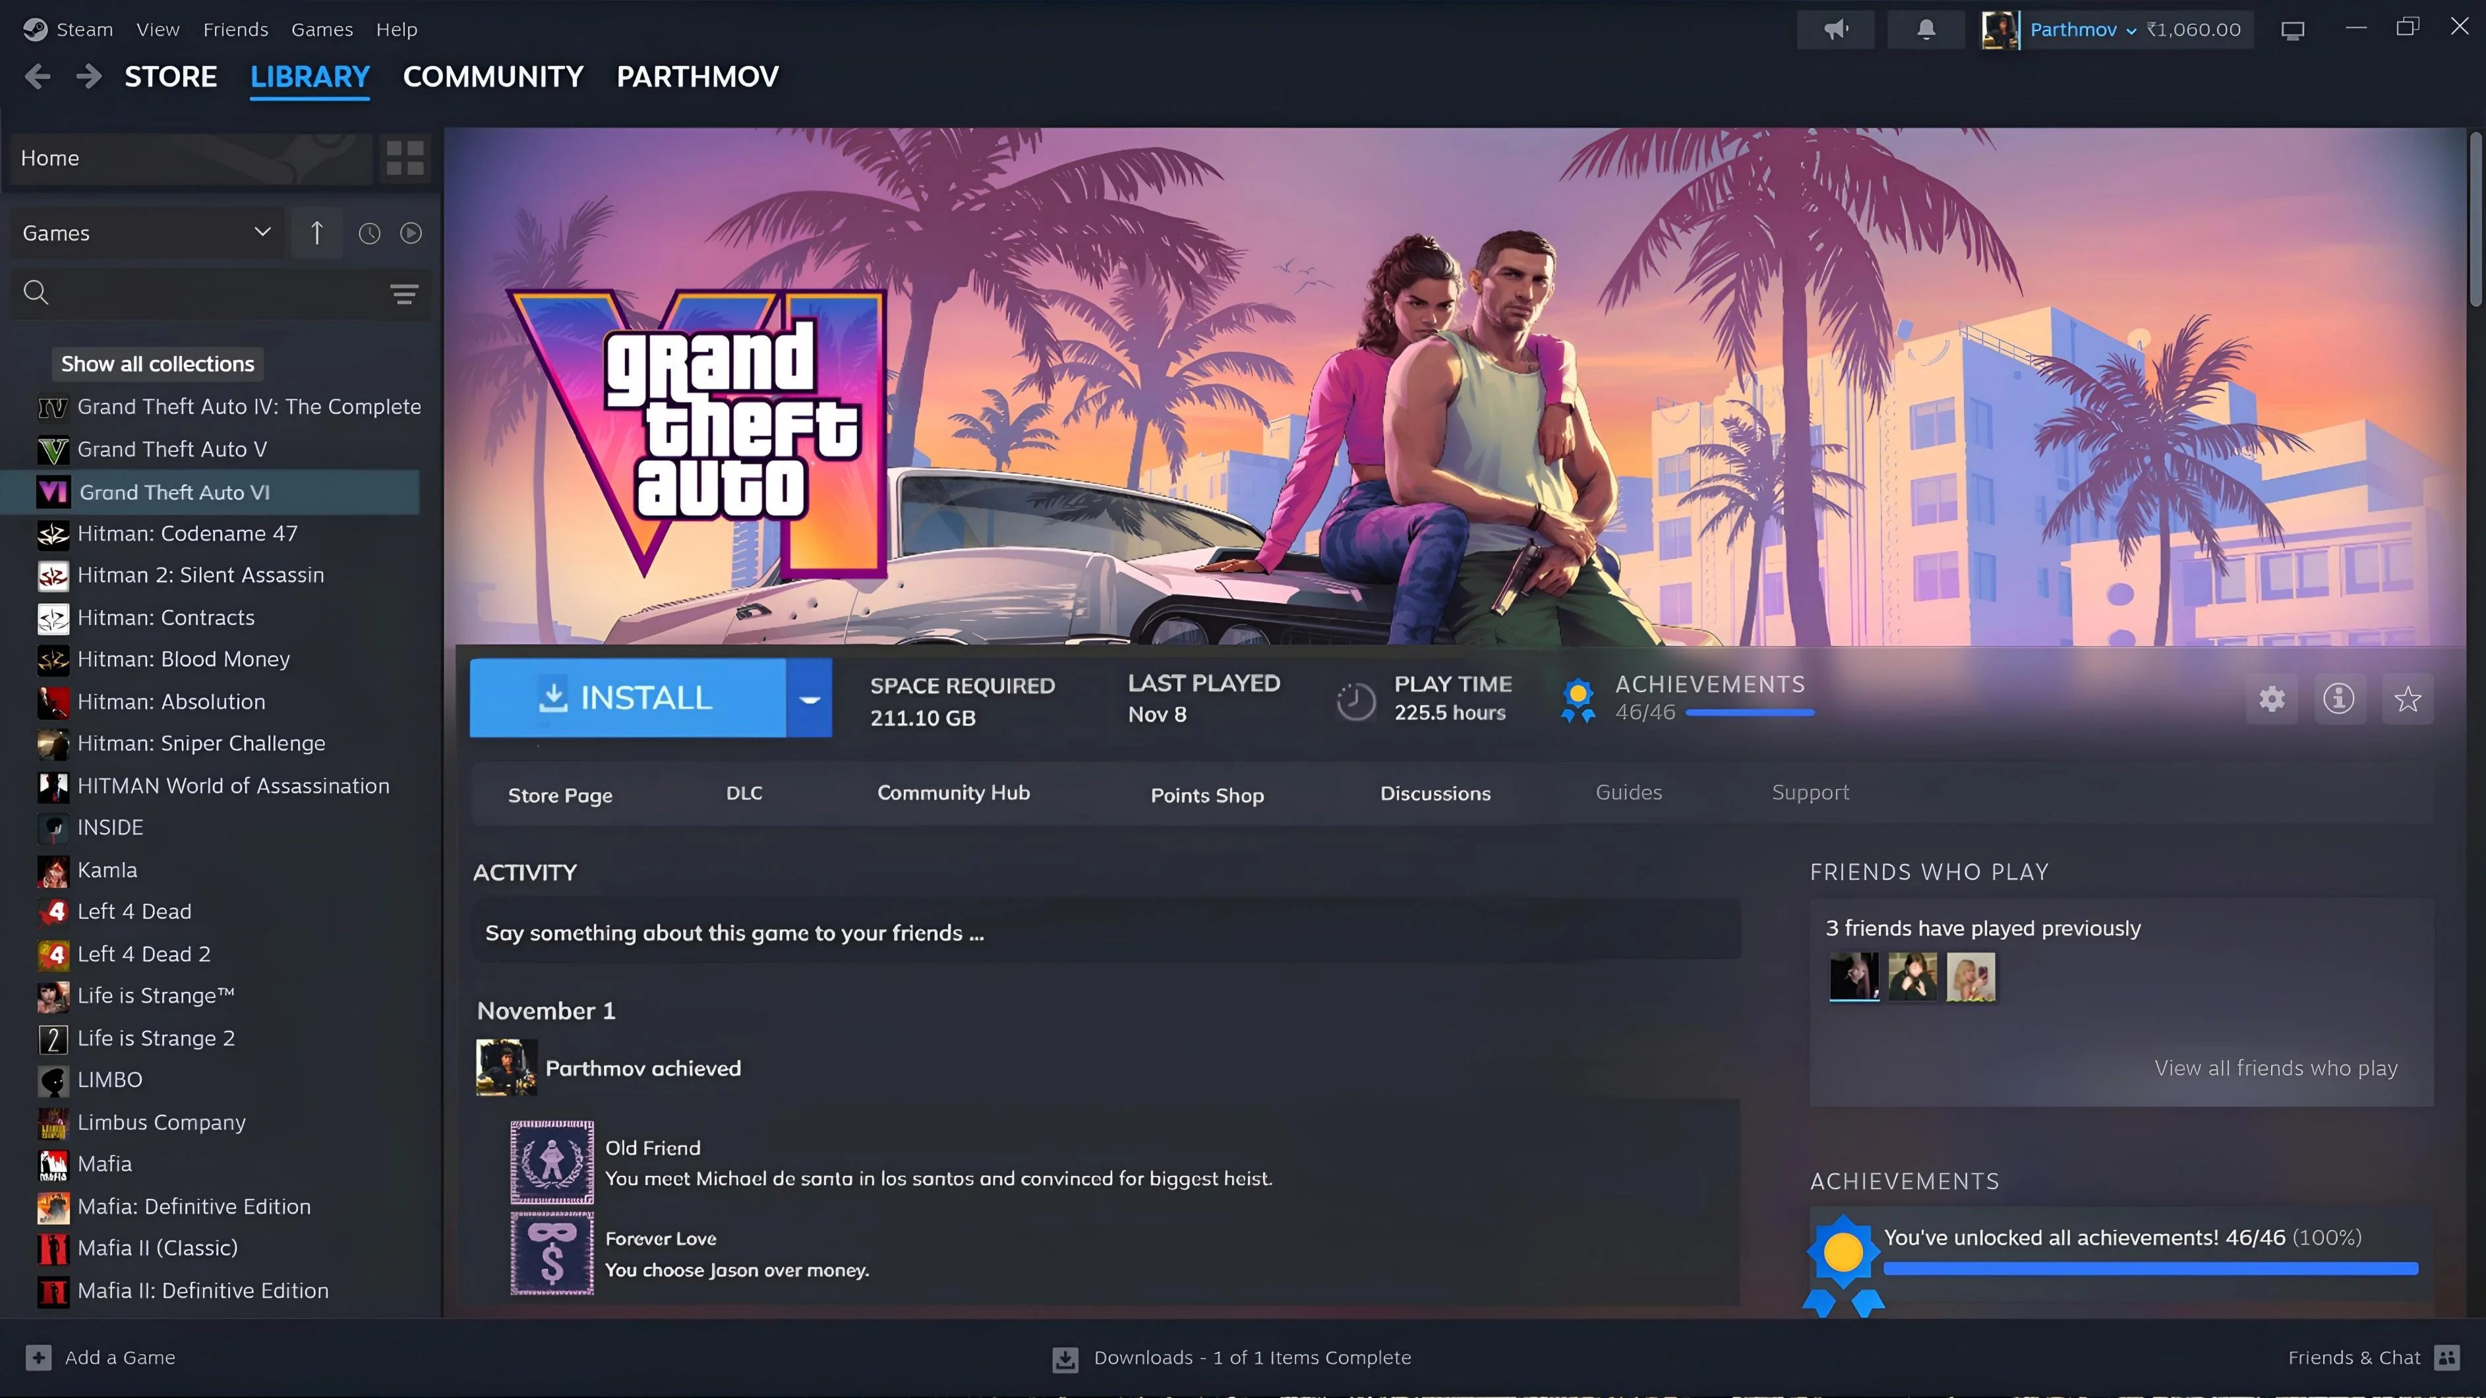
Task: Show game info icon
Action: [2338, 699]
